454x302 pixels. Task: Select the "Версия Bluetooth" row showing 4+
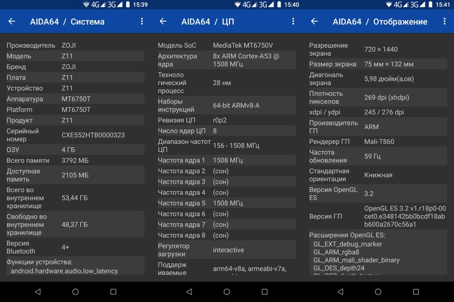point(75,247)
